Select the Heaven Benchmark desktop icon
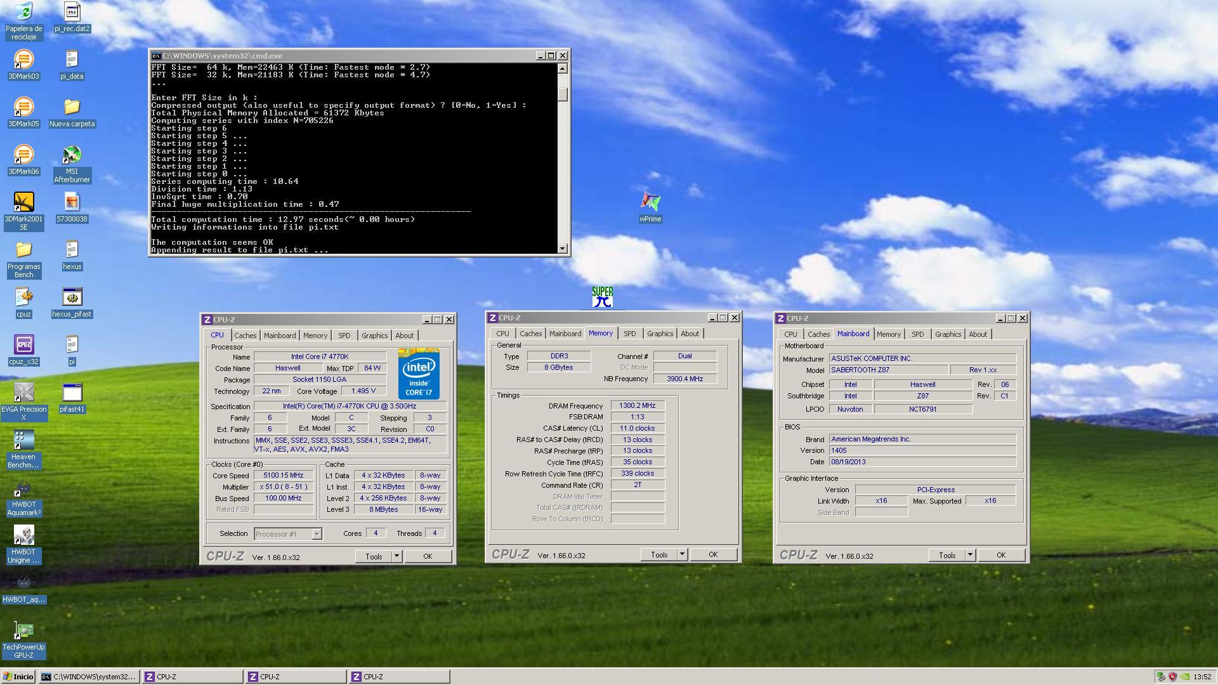The width and height of the screenshot is (1218, 685). tap(23, 449)
